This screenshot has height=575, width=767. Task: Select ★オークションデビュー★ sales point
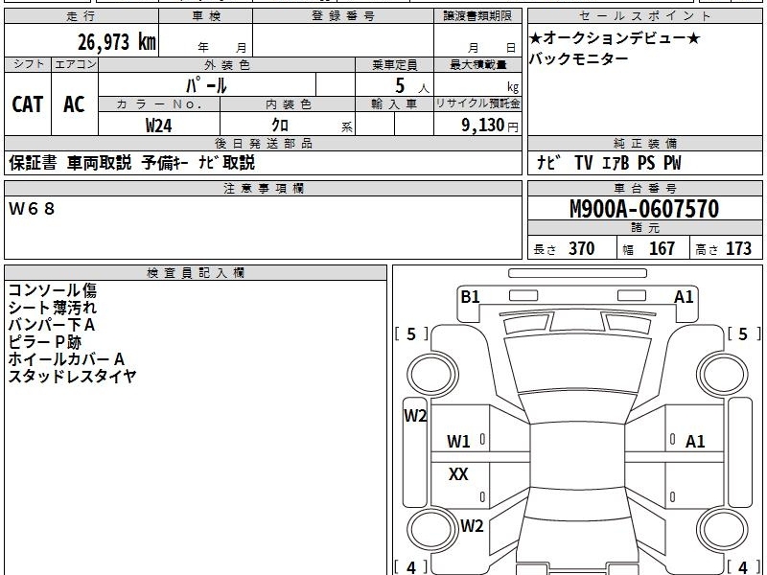point(615,37)
